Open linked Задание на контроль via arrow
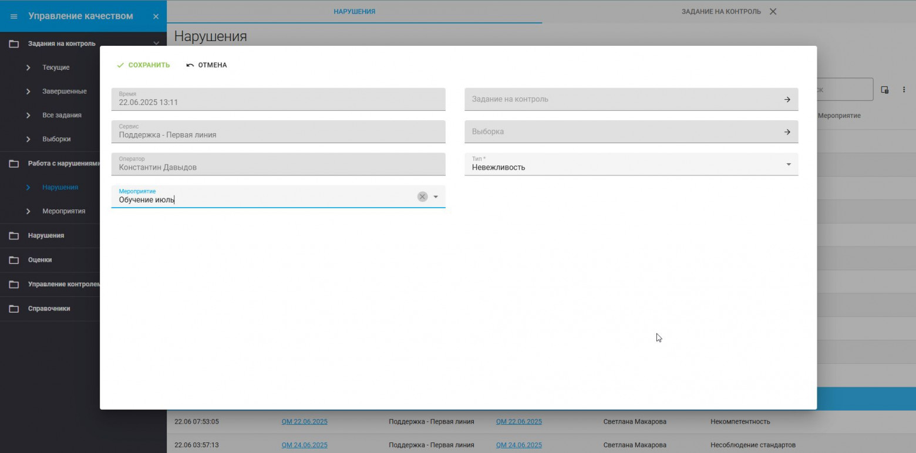The width and height of the screenshot is (916, 453). coord(787,100)
